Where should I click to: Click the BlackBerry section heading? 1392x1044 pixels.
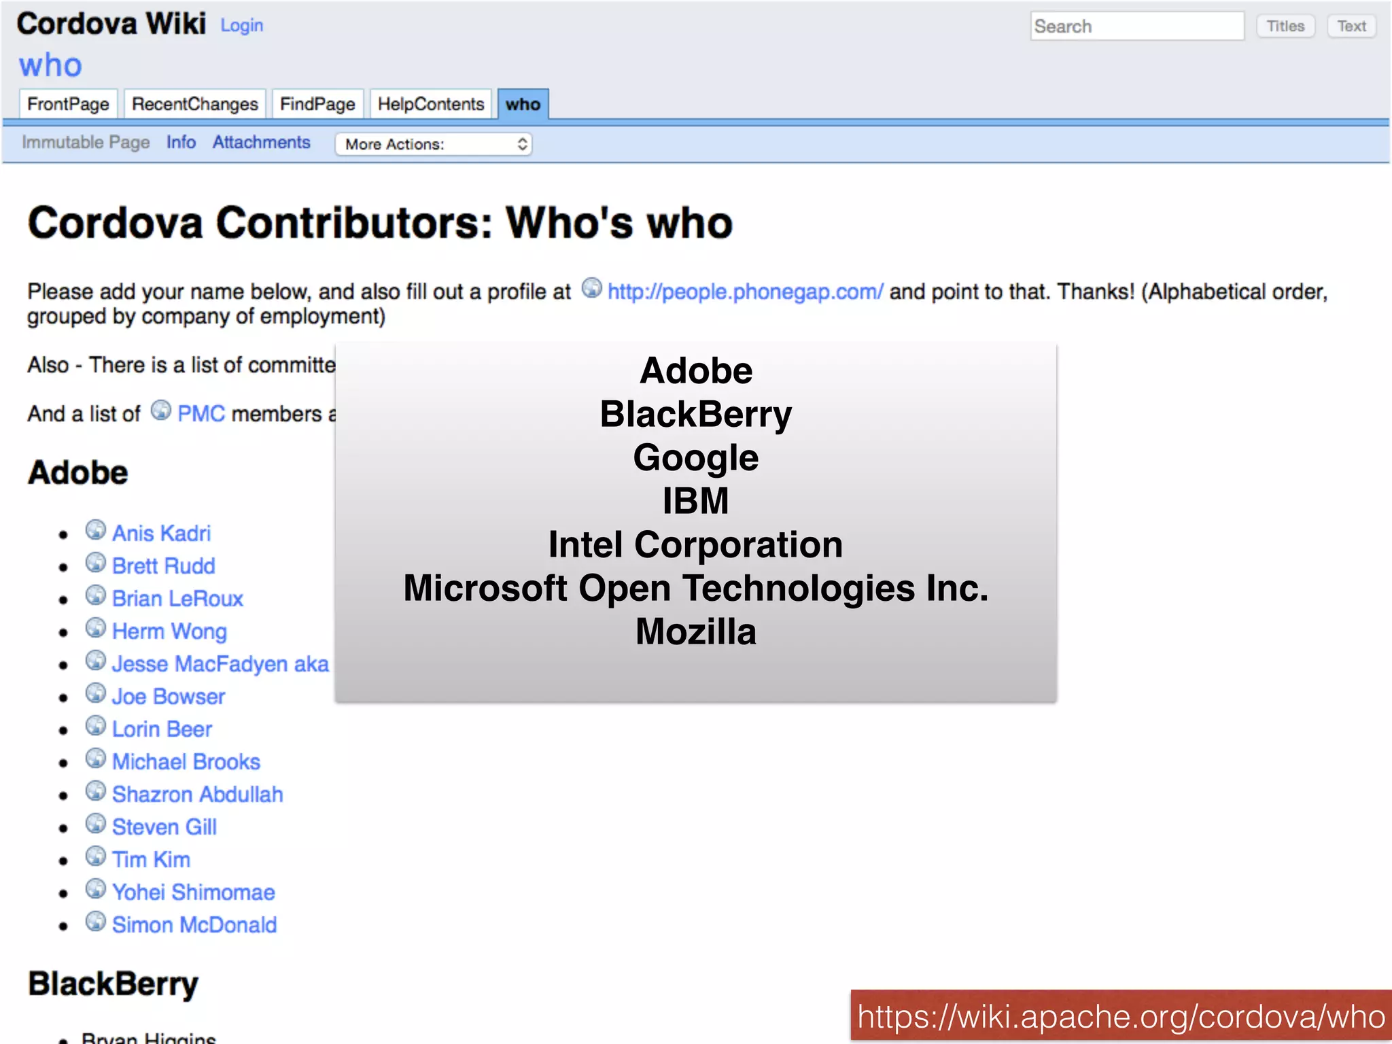tap(114, 984)
